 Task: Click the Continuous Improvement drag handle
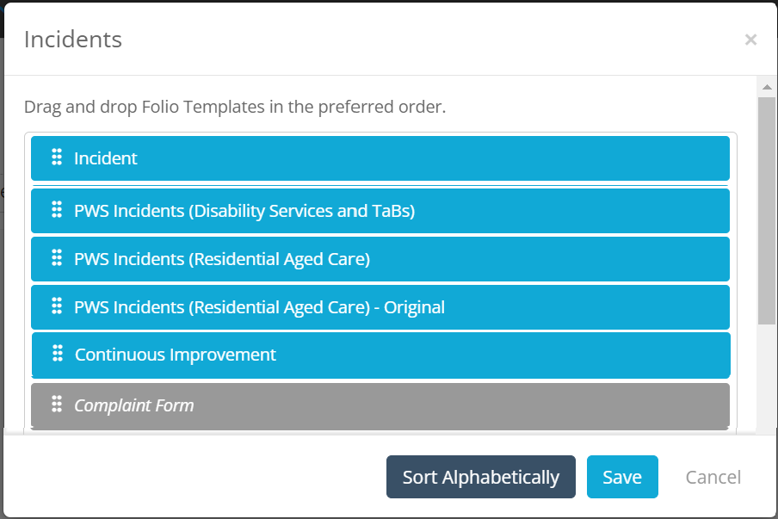(58, 353)
